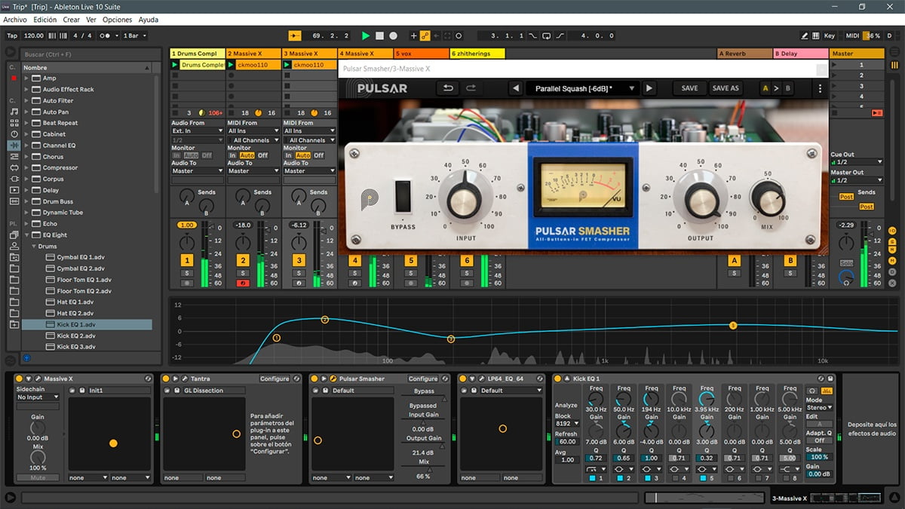Viewport: 905px width, 509px height.
Task: Open the Archivo menu
Action: click(x=15, y=20)
